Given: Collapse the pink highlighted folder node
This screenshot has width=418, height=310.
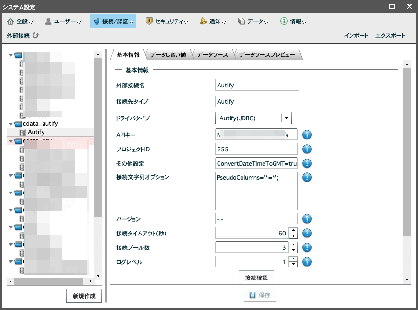Looking at the screenshot, I should tap(11, 141).
